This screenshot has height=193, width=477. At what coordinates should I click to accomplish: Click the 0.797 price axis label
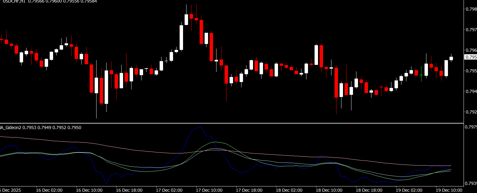[471, 30]
